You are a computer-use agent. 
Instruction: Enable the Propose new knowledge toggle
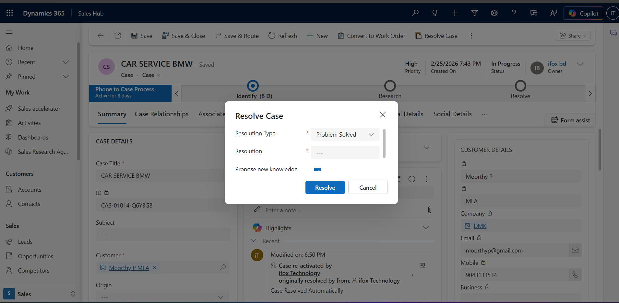point(317,169)
